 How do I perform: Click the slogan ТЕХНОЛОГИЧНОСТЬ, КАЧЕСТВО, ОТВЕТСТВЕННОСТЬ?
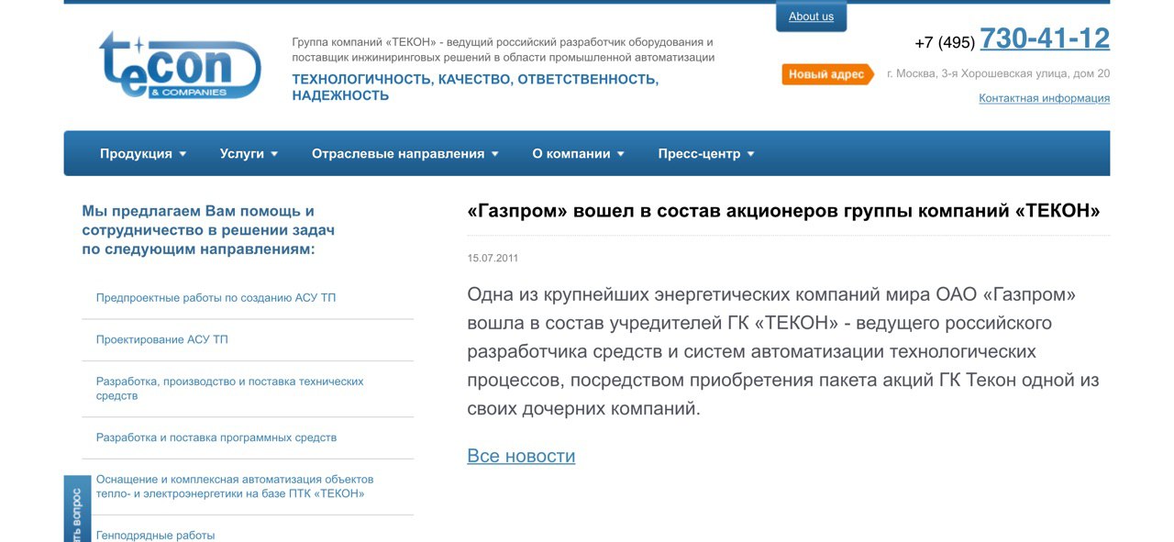tap(475, 87)
